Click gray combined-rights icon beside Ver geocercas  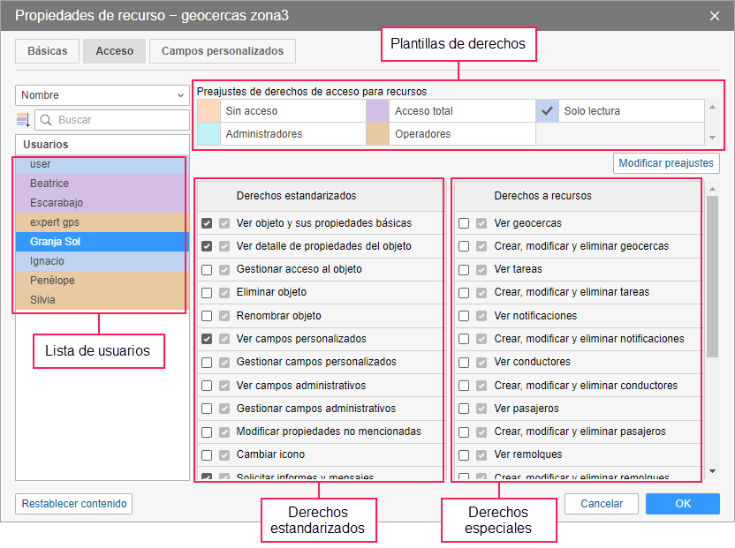click(481, 223)
